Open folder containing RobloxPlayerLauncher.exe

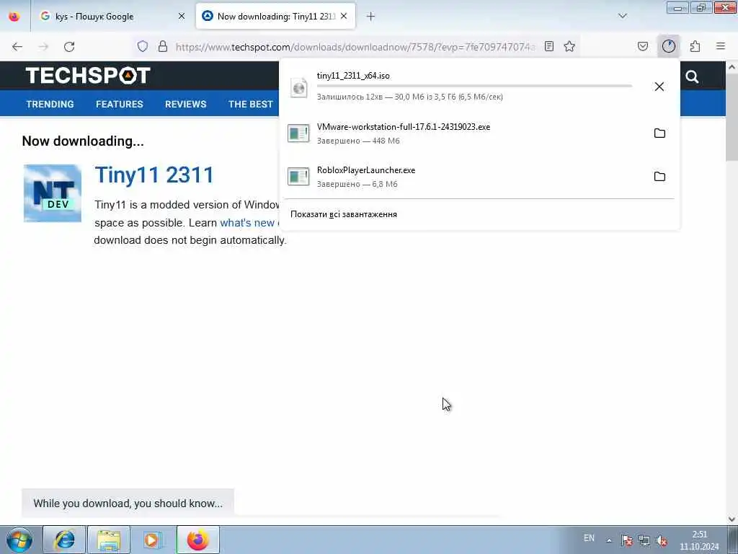click(x=659, y=176)
